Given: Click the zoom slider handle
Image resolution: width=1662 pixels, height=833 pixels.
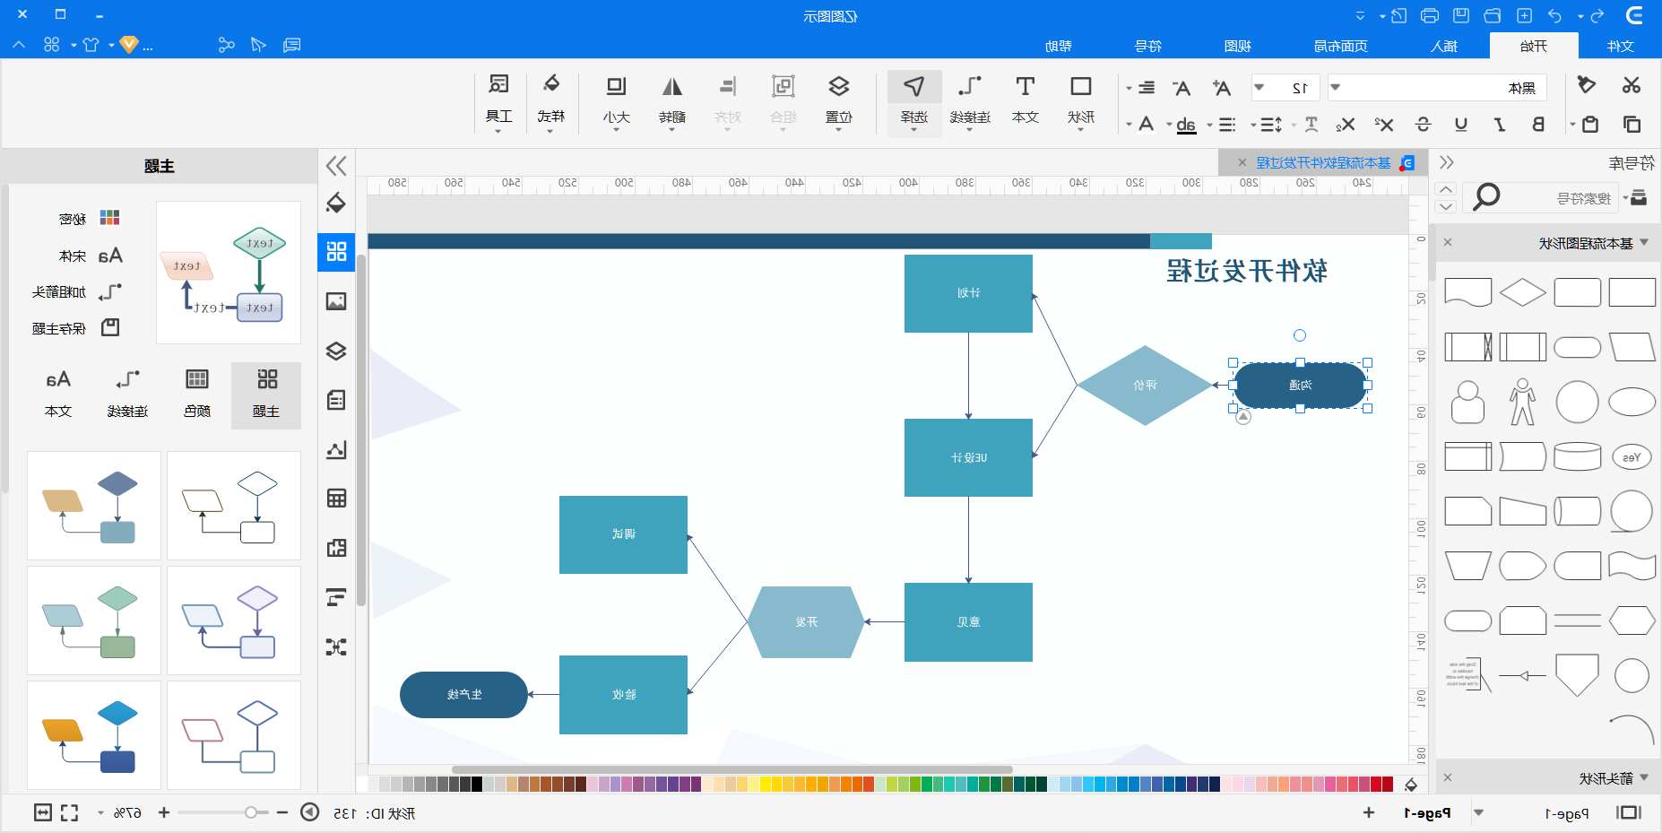Looking at the screenshot, I should coord(251,812).
